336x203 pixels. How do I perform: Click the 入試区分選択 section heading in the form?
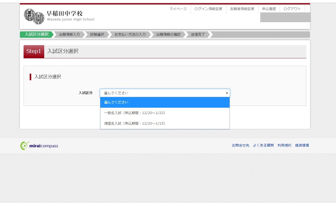pos(48,77)
